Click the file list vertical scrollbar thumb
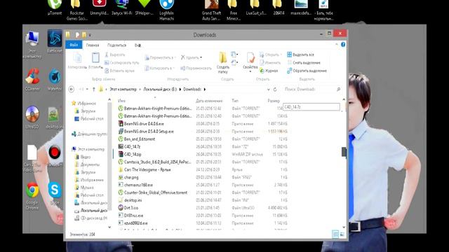The image size is (449, 252). pyautogui.click(x=344, y=152)
